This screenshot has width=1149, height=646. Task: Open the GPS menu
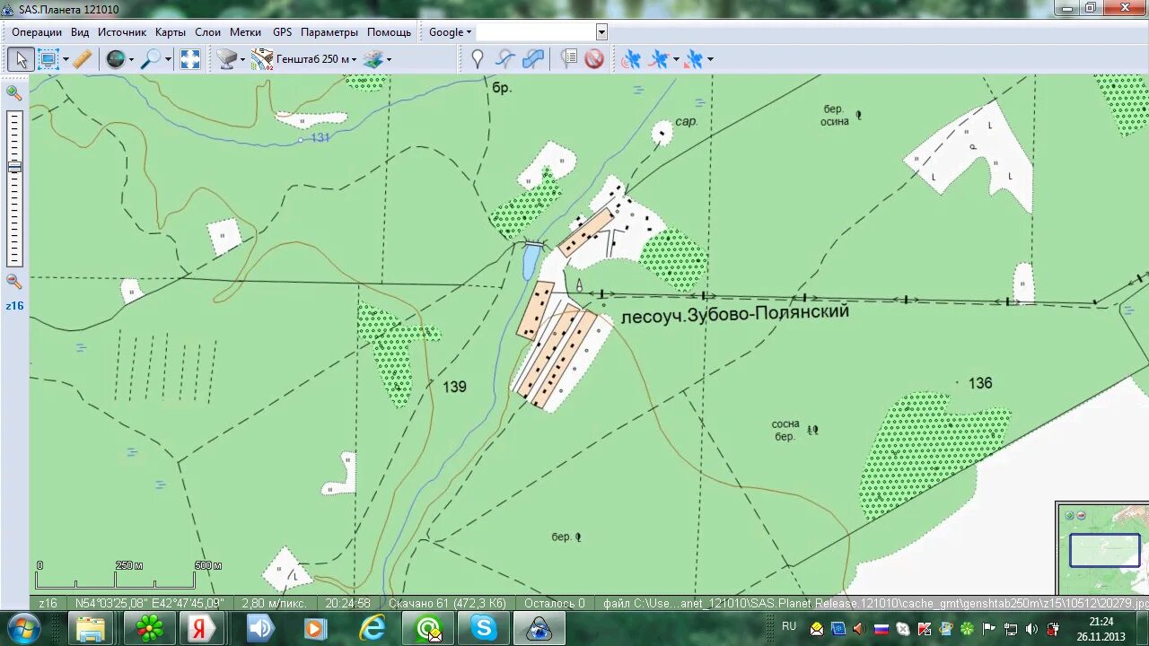click(283, 32)
